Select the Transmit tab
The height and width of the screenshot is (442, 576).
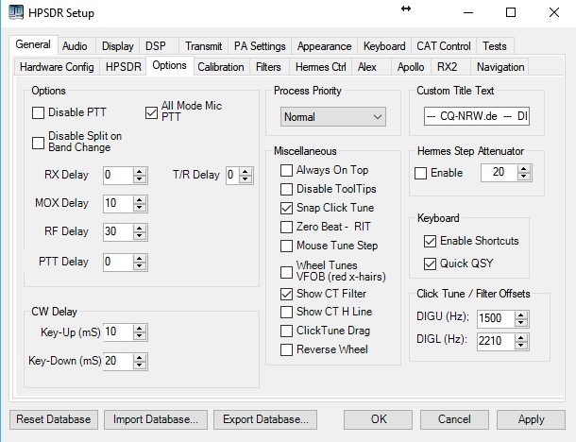tap(204, 46)
